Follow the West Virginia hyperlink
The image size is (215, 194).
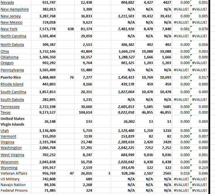coord(12,155)
